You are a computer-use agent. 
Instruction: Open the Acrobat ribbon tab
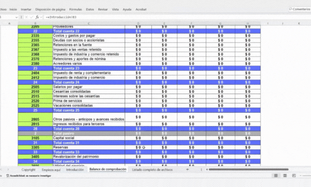click(141, 9)
